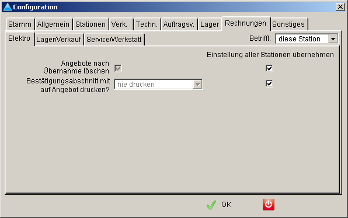348x218 pixels.
Task: Open the nie drucken dropdown arrow
Action: pyautogui.click(x=197, y=85)
